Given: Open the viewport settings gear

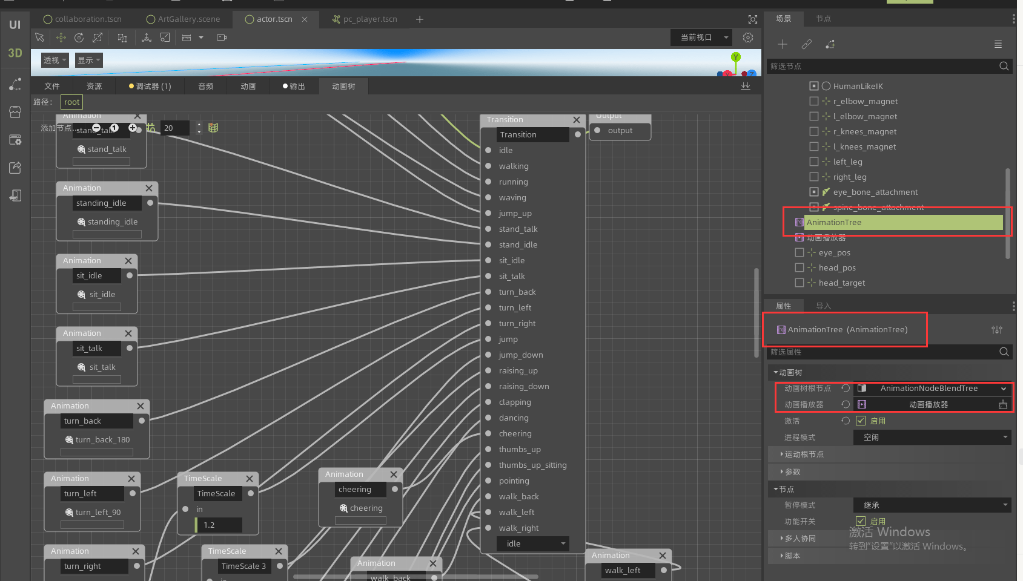Looking at the screenshot, I should coord(748,38).
